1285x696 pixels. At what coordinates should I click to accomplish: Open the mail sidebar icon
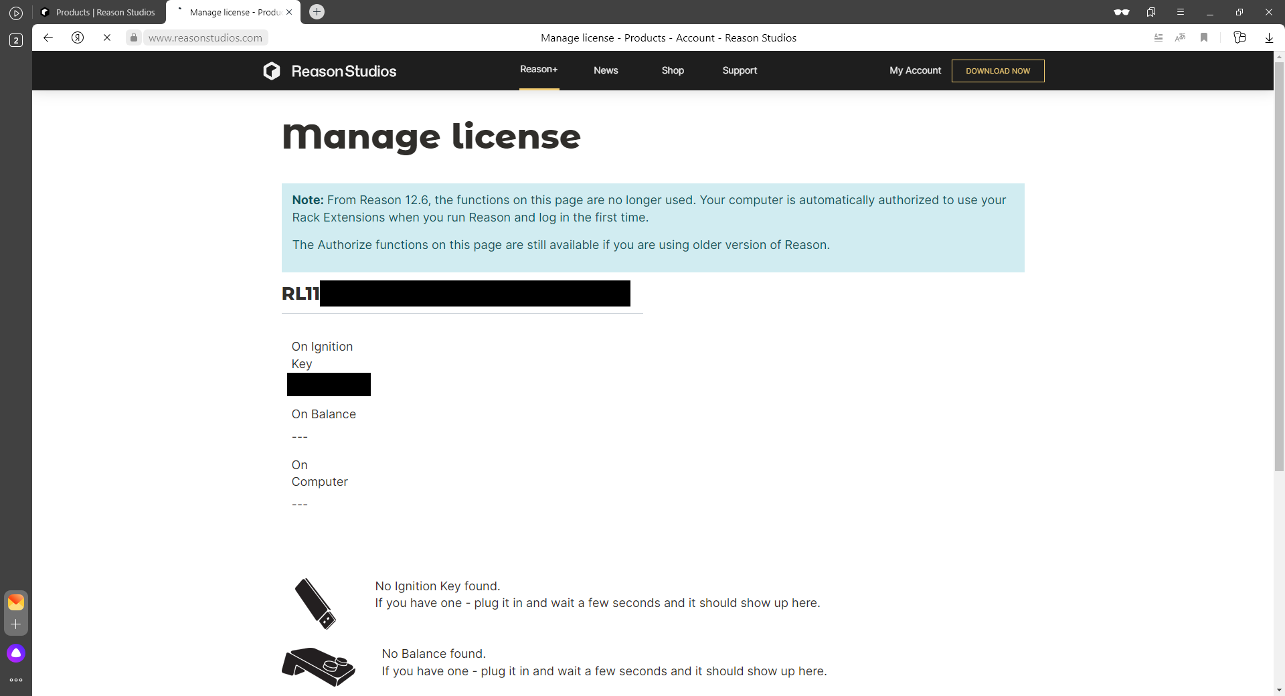16,602
